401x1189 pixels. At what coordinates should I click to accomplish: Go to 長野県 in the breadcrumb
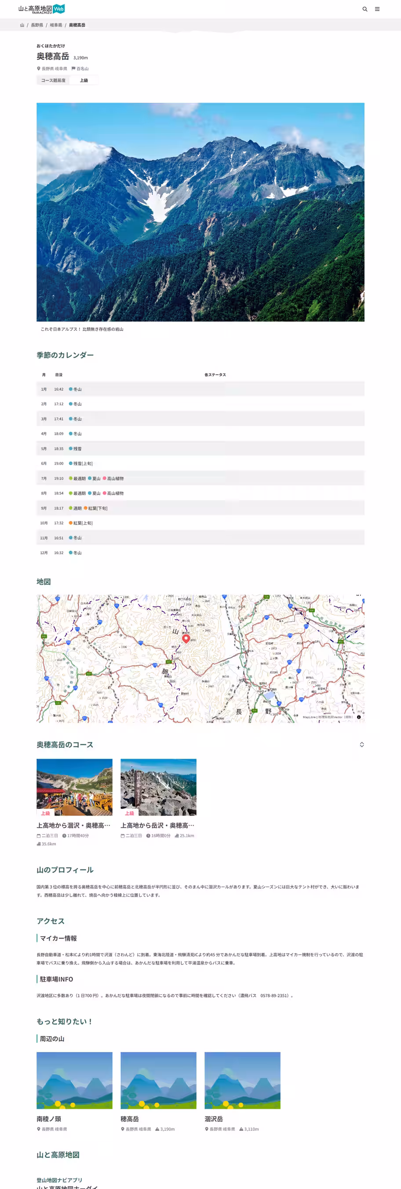point(37,26)
